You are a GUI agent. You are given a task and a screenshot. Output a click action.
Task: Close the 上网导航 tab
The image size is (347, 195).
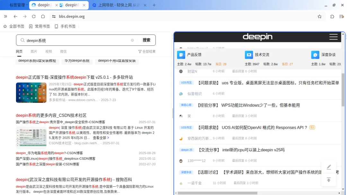point(145,5)
